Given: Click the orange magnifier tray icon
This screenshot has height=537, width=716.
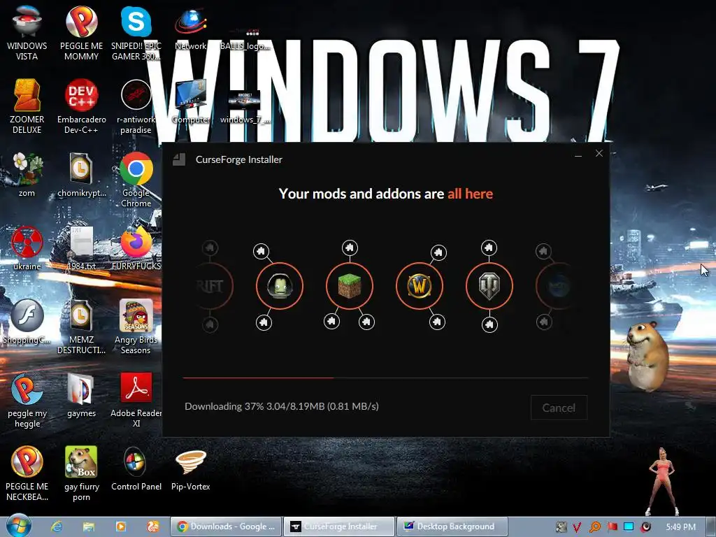Looking at the screenshot, I should point(595,527).
